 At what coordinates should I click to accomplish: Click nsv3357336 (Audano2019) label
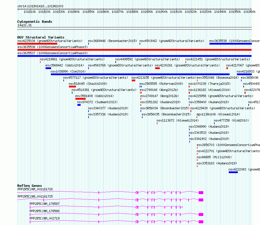[x=108, y=114]
